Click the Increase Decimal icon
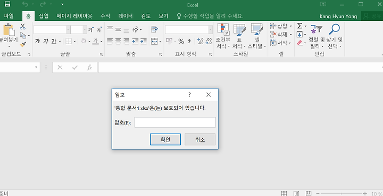Viewport: 383px width, 196px height. tap(201, 41)
